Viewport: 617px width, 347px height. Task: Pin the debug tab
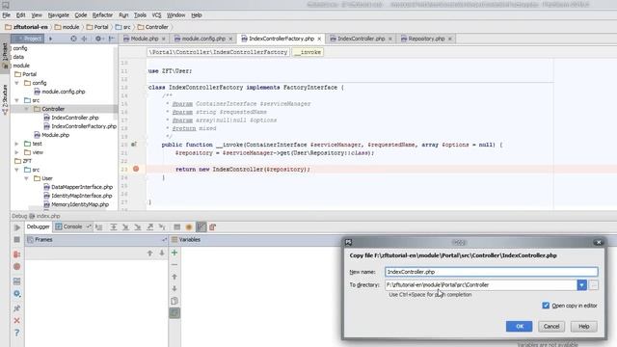17,308
